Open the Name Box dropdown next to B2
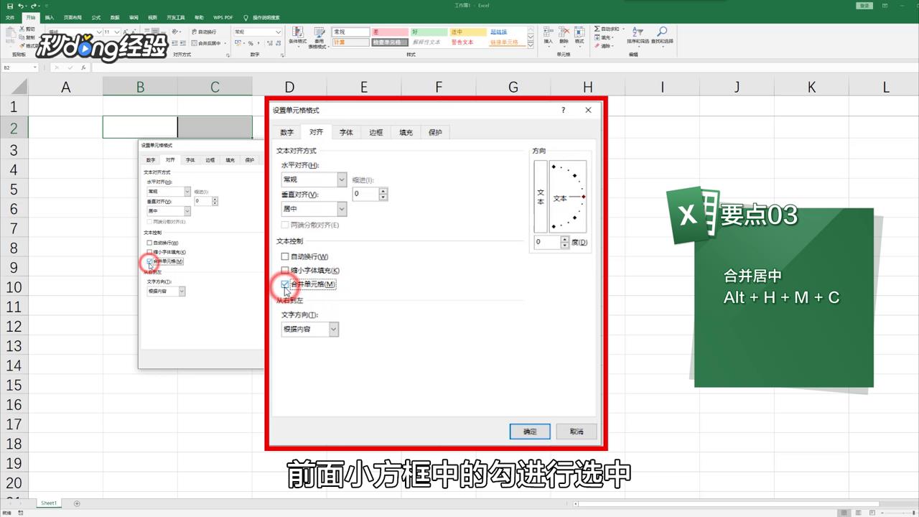 point(34,67)
